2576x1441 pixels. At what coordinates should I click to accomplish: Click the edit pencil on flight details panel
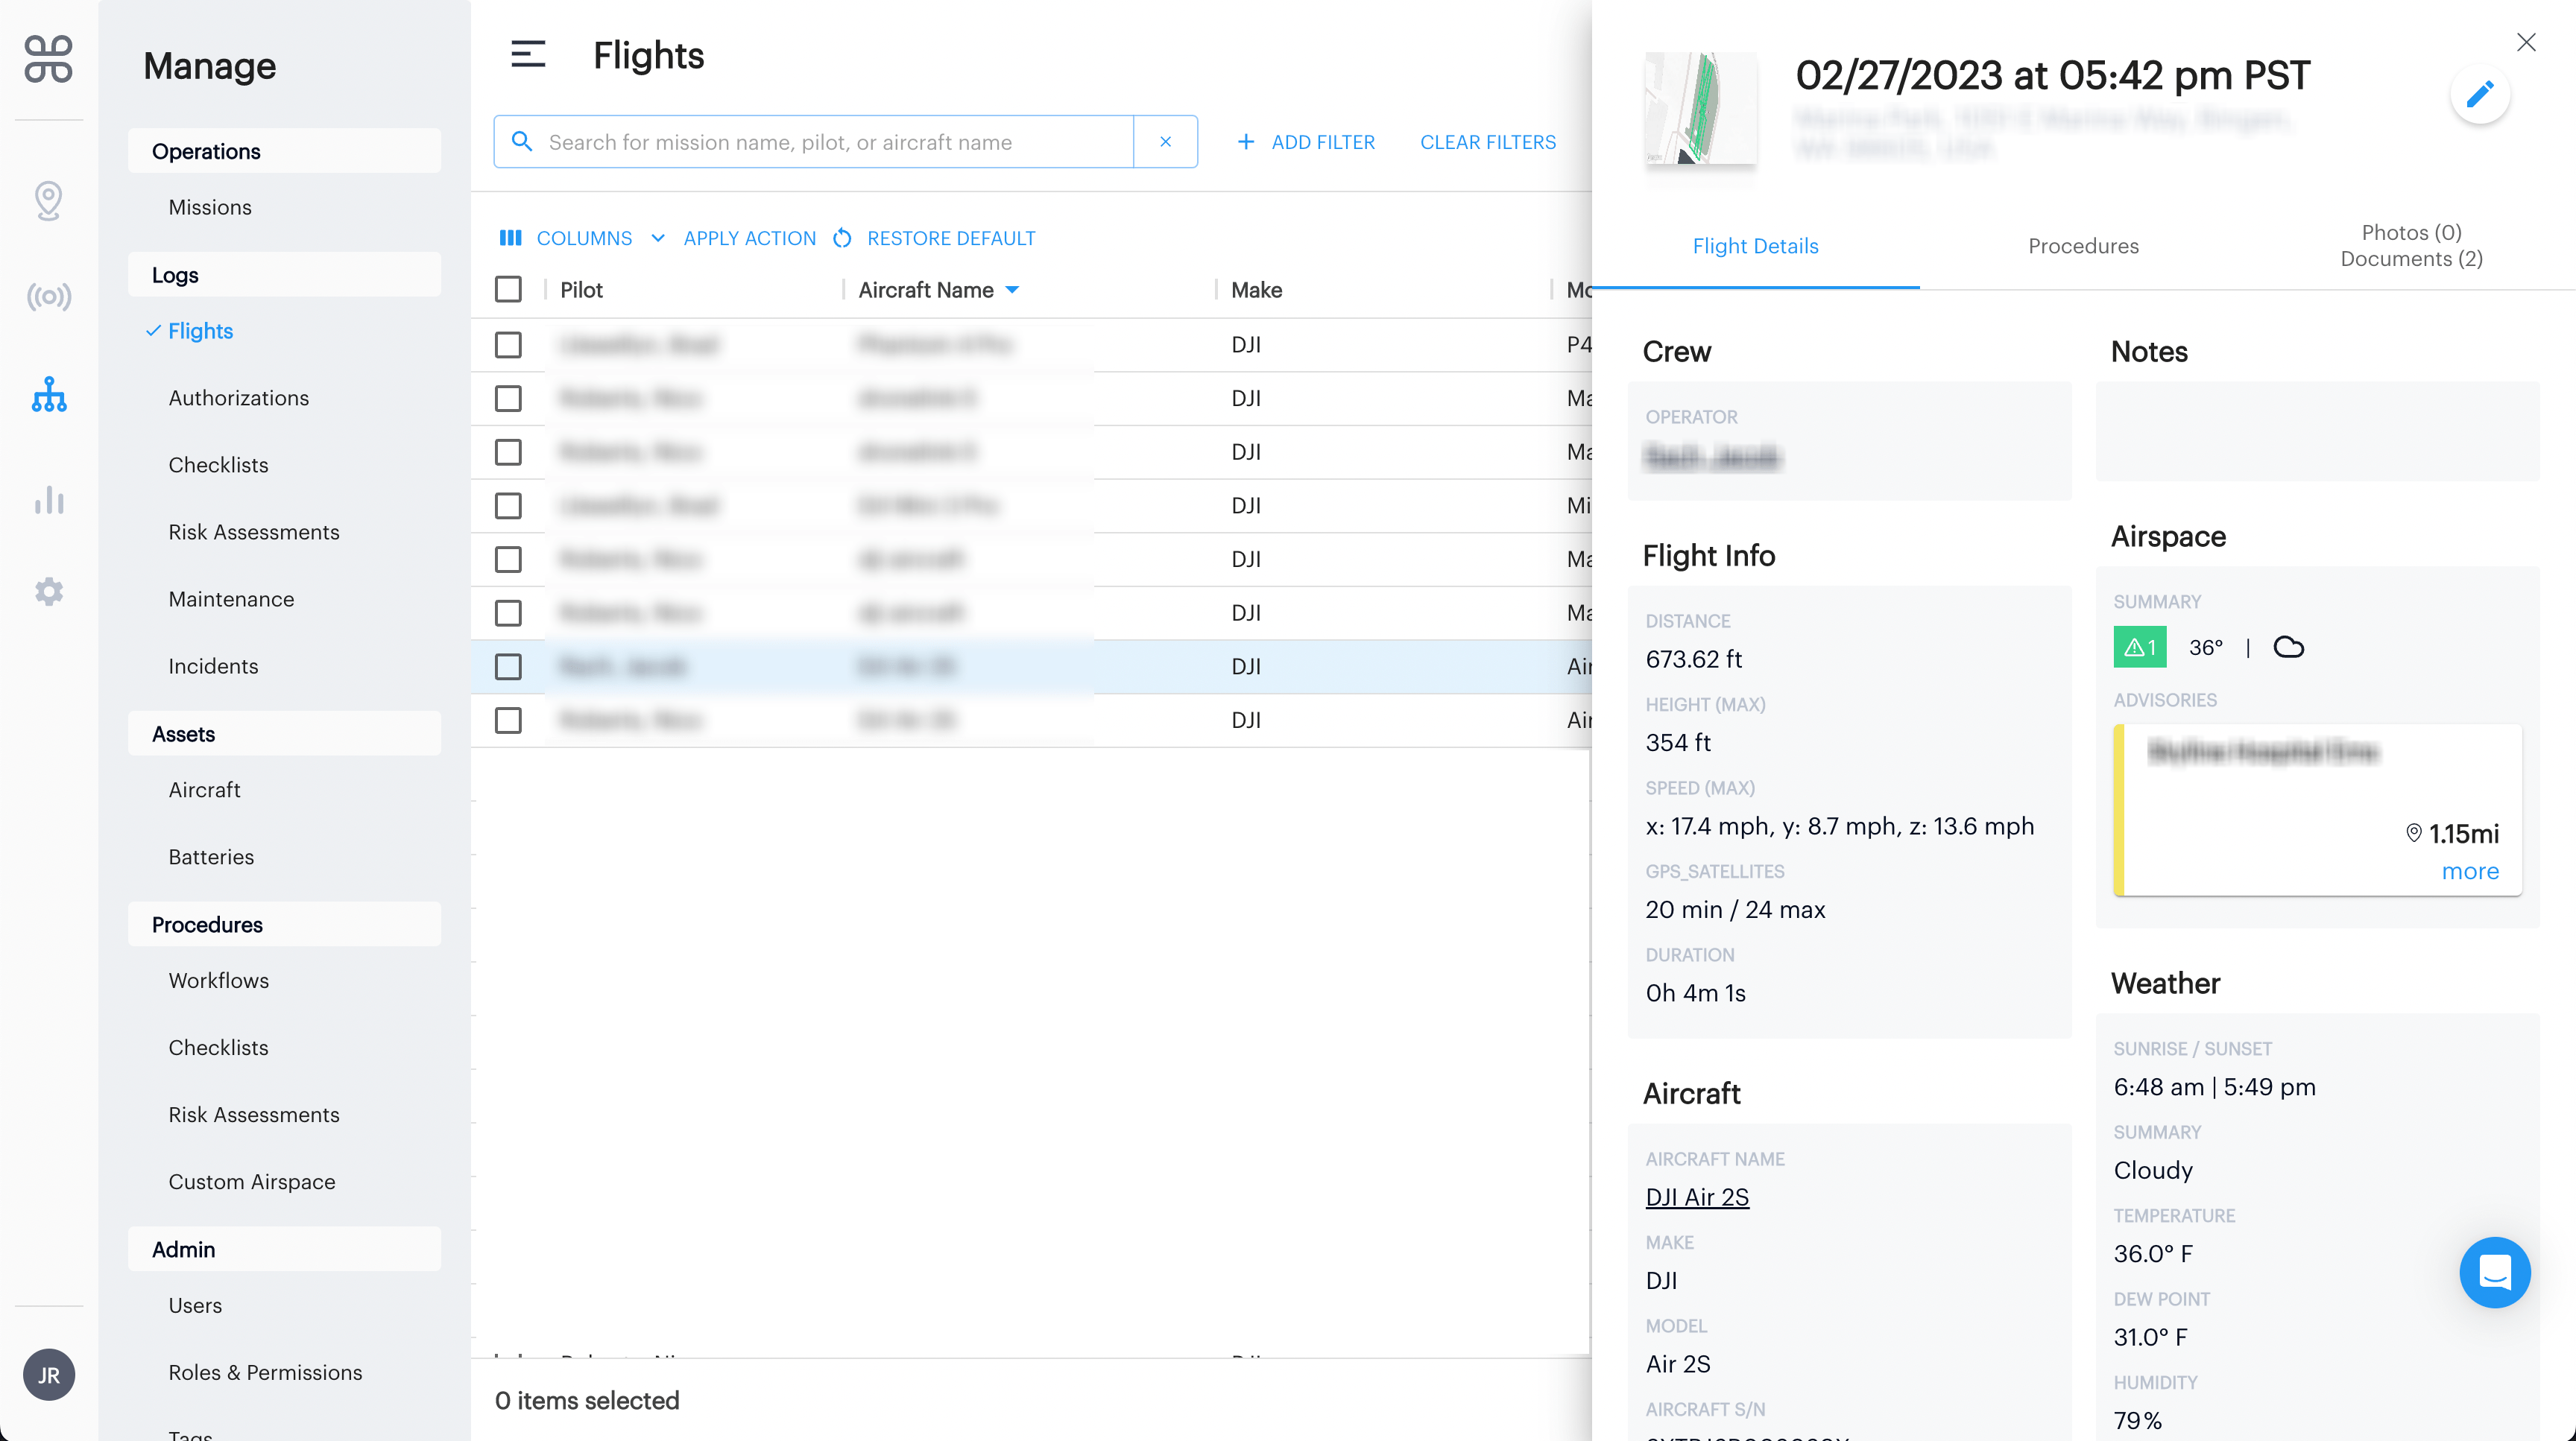2481,94
